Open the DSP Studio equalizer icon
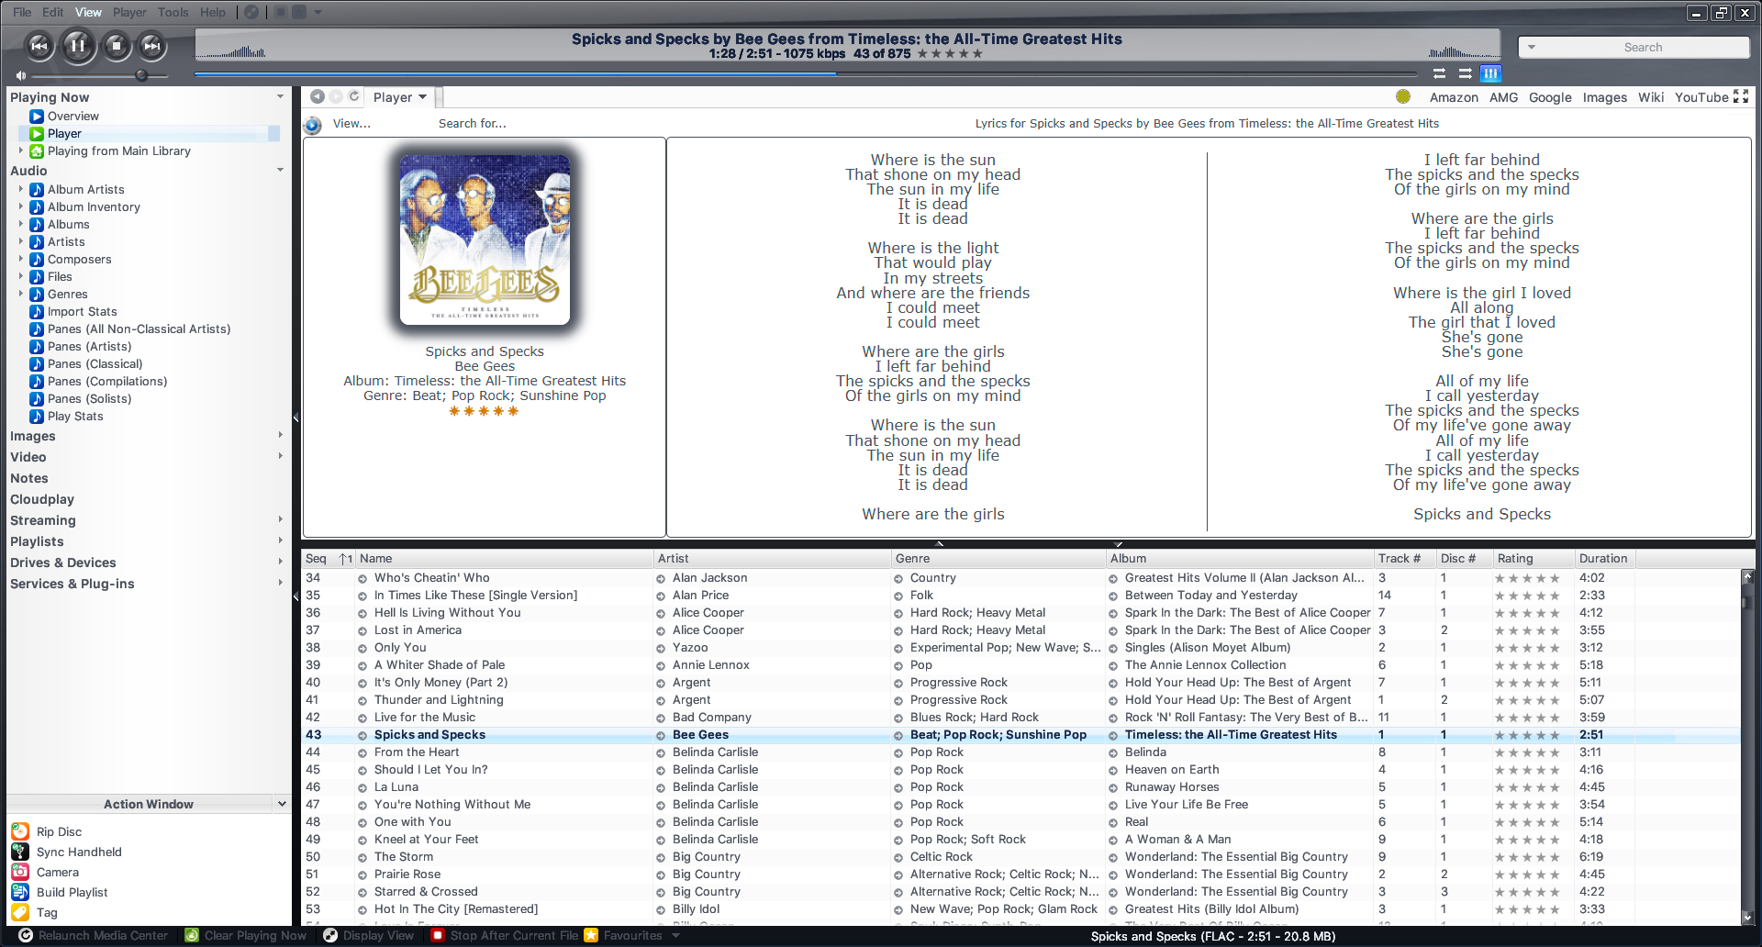Viewport: 1762px width, 947px height. tap(1490, 73)
